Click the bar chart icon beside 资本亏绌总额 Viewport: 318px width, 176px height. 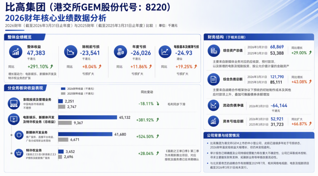pos(213,121)
